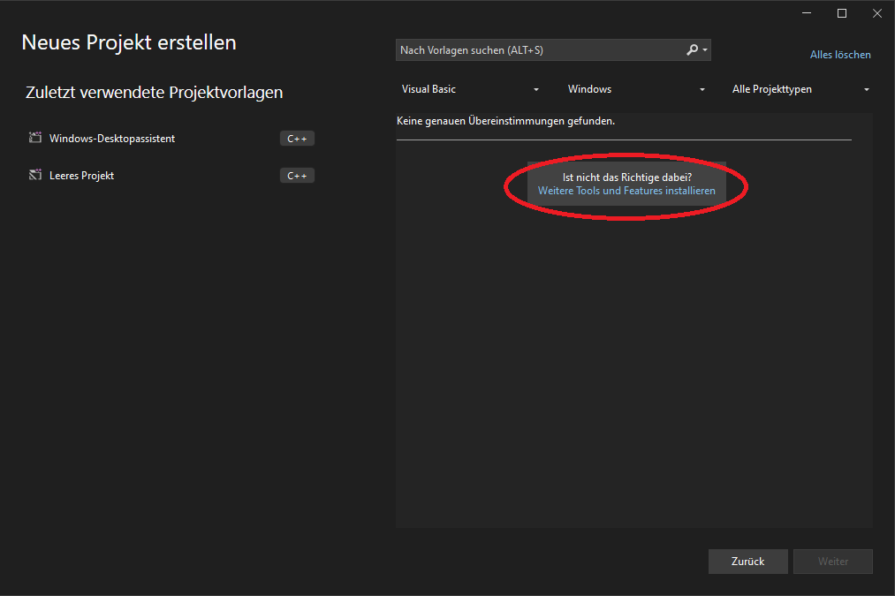Click the C++ tag beside Windows-Desktopassistent
Image resolution: width=895 pixels, height=596 pixels.
[x=297, y=139]
